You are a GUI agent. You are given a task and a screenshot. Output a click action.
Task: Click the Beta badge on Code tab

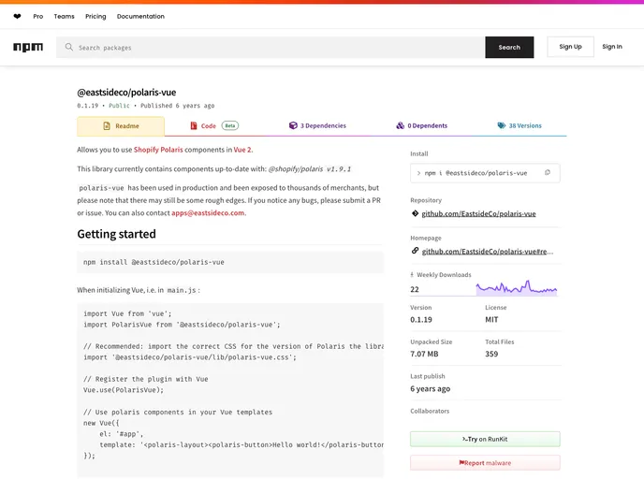230,125
